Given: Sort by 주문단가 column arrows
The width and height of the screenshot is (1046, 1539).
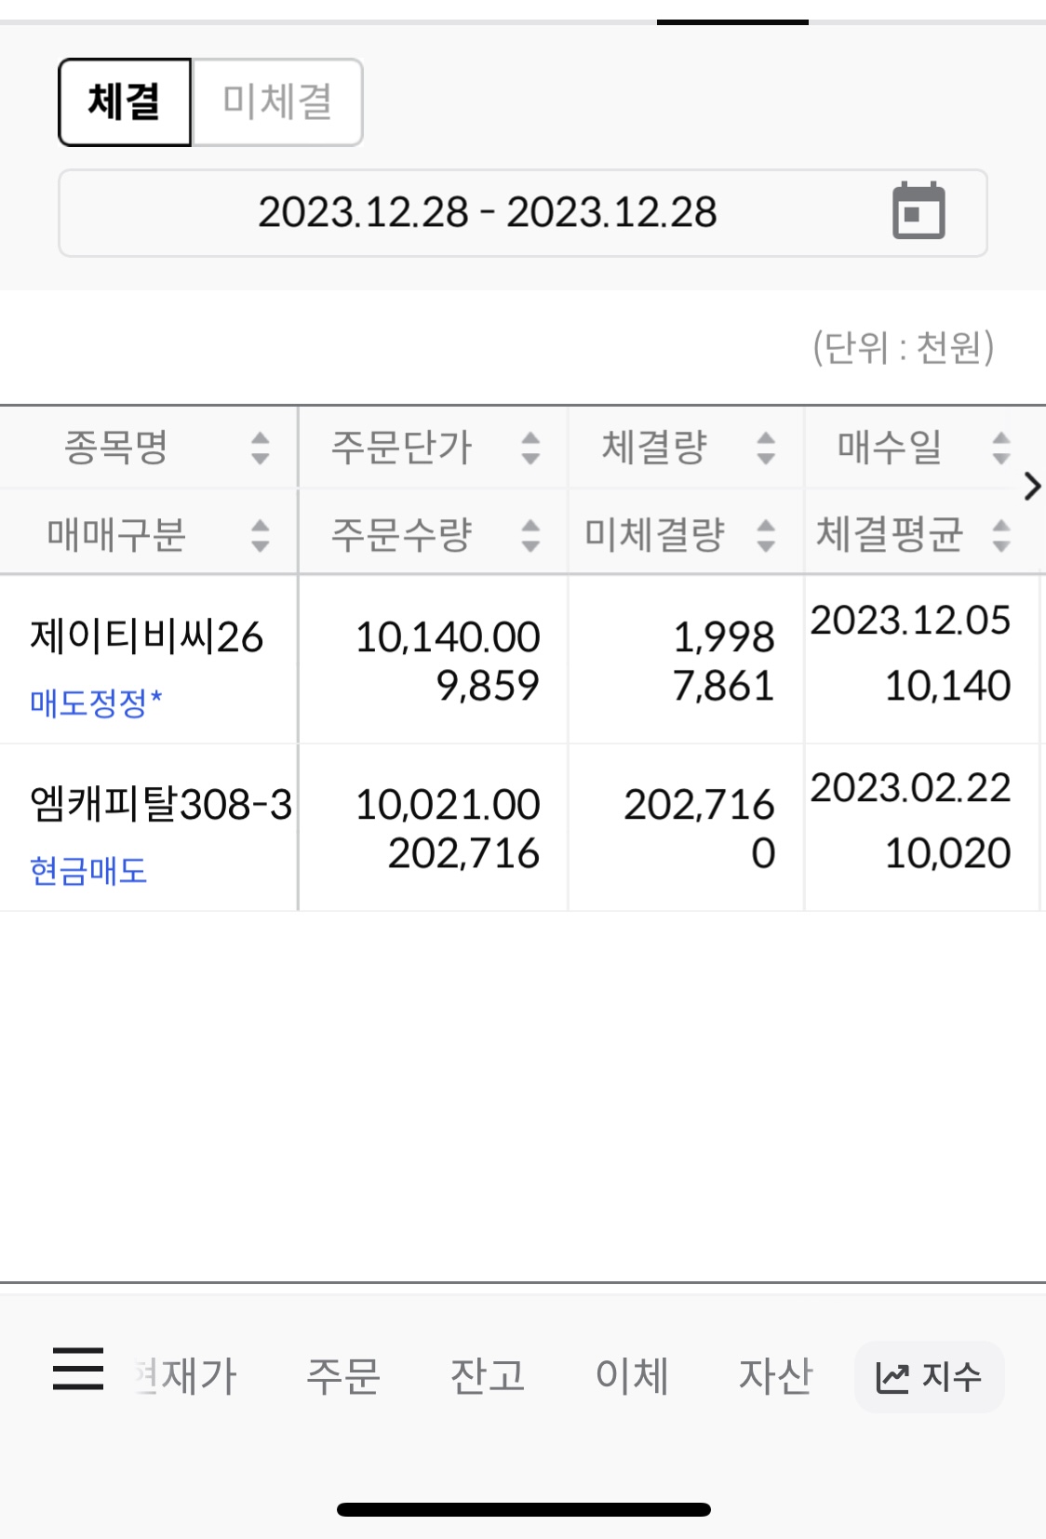Looking at the screenshot, I should [530, 448].
